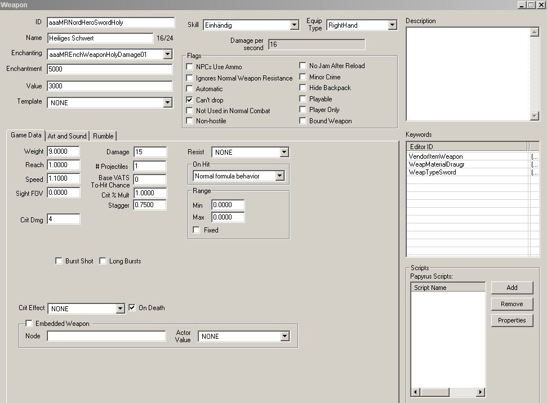This screenshot has height=403, width=547.
Task: Click the Description box scroll down arrow
Action: click(535, 116)
